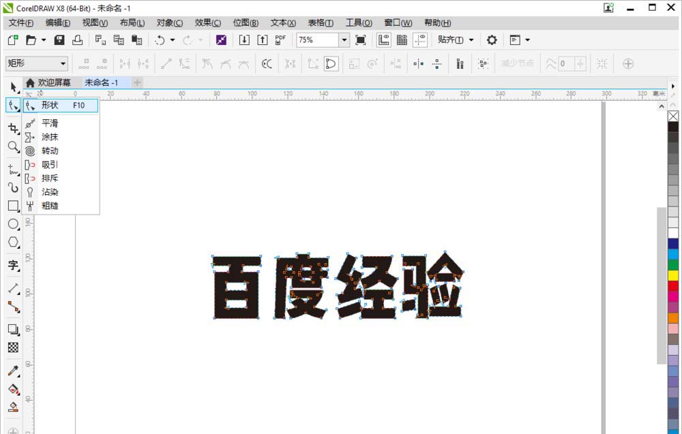Viewport: 682px width, 434px height.
Task: Choose 涂抹 from the shape tool flyout
Action: tap(50, 137)
